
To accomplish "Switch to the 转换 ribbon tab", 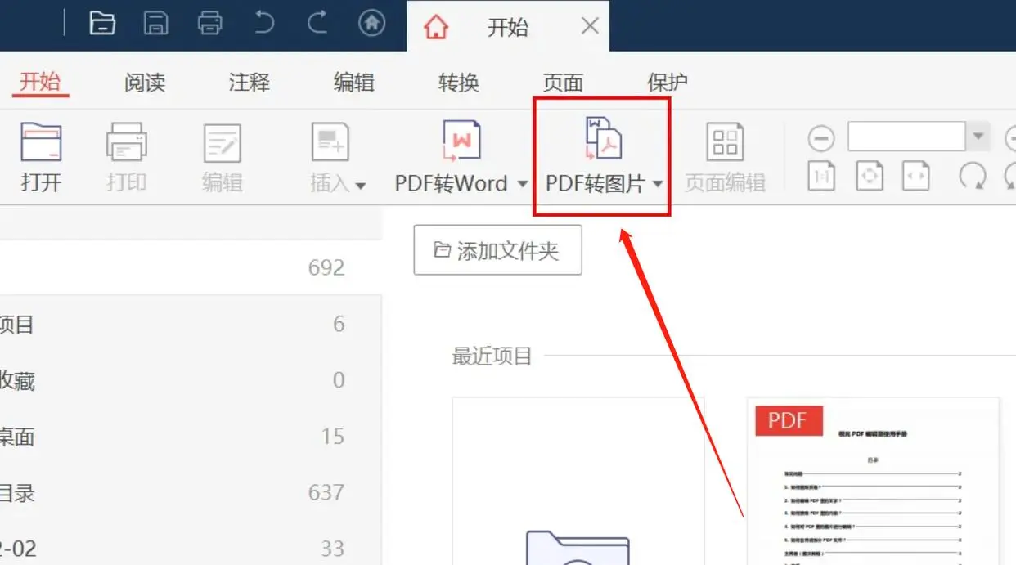I will (x=457, y=82).
